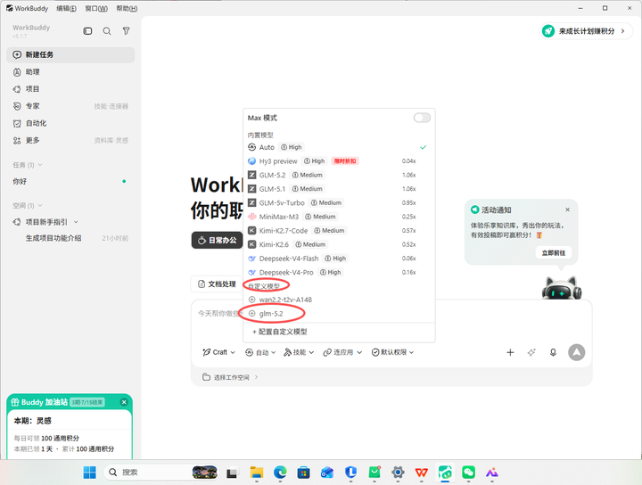Screen dimensions: 642x485
Task: Open the 窗口 menu
Action: click(96, 8)
